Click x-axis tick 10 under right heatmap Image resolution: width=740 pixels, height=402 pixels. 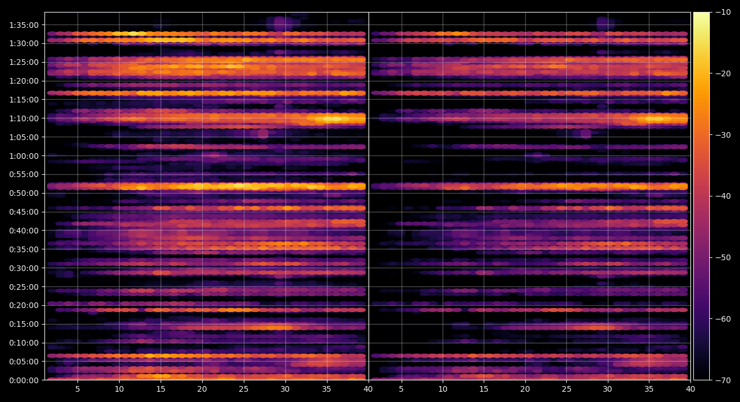tap(443, 389)
